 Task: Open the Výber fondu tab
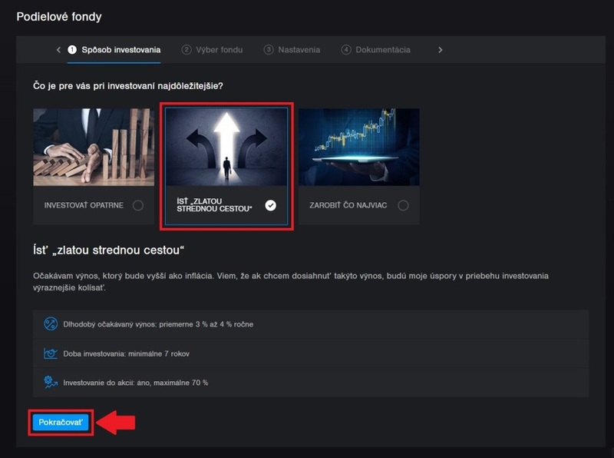(x=218, y=50)
